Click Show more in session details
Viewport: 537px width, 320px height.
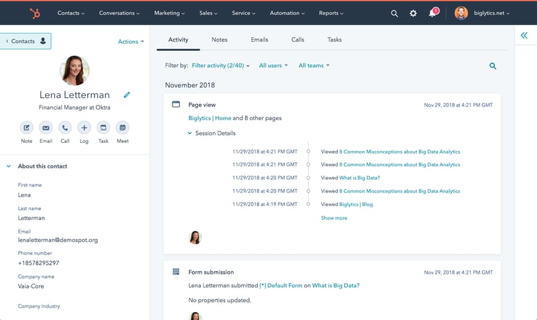[x=334, y=218]
